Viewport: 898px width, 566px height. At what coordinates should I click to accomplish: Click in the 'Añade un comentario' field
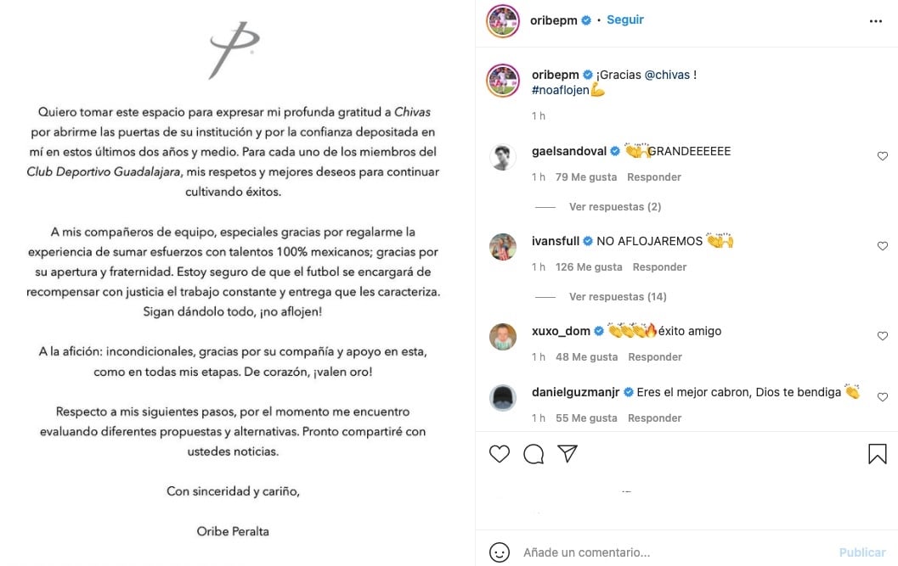click(671, 552)
